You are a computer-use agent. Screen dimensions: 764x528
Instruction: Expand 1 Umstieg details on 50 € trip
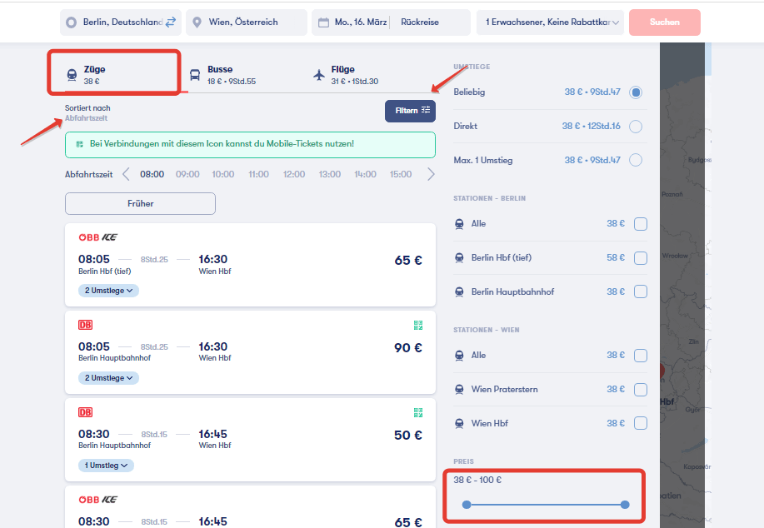(106, 466)
